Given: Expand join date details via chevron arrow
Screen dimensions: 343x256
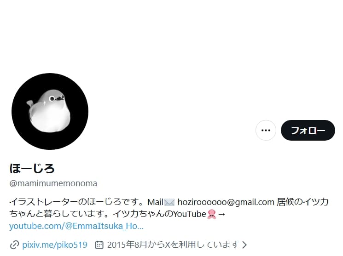Looking at the screenshot, I should pos(244,245).
